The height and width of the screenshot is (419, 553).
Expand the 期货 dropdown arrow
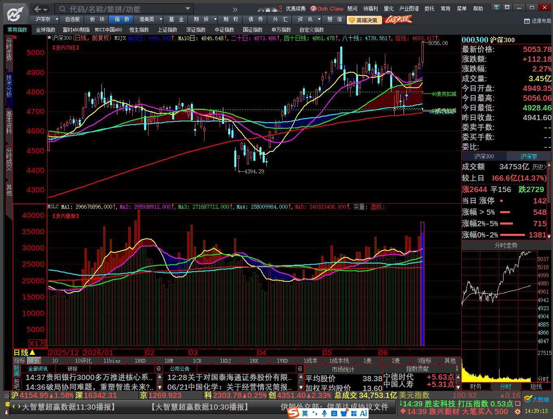pos(214,19)
